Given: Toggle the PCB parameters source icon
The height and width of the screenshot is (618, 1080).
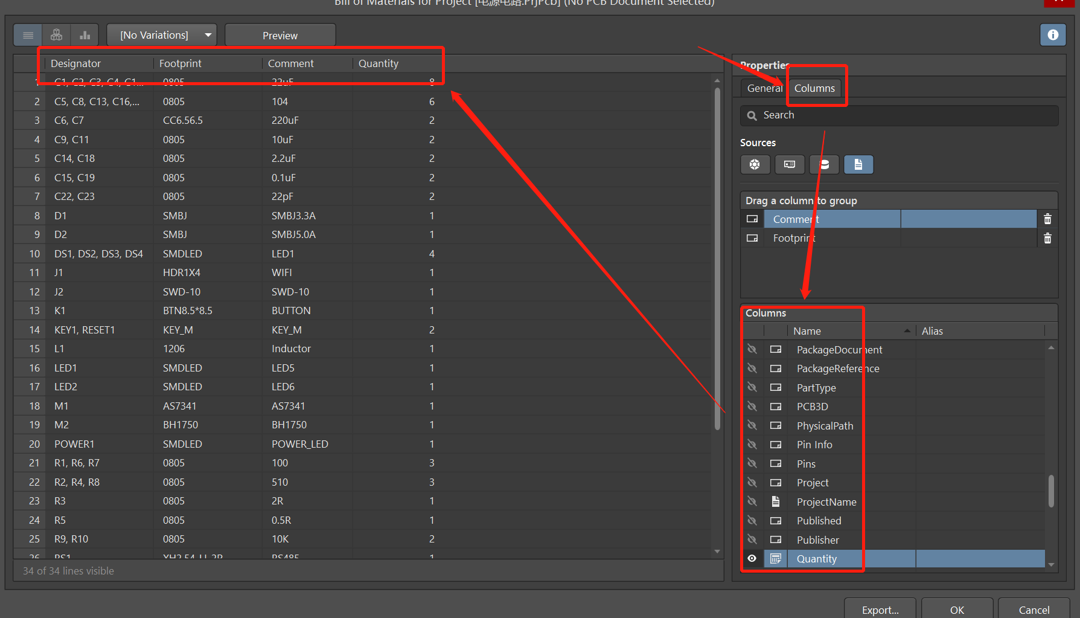Looking at the screenshot, I should [x=790, y=164].
